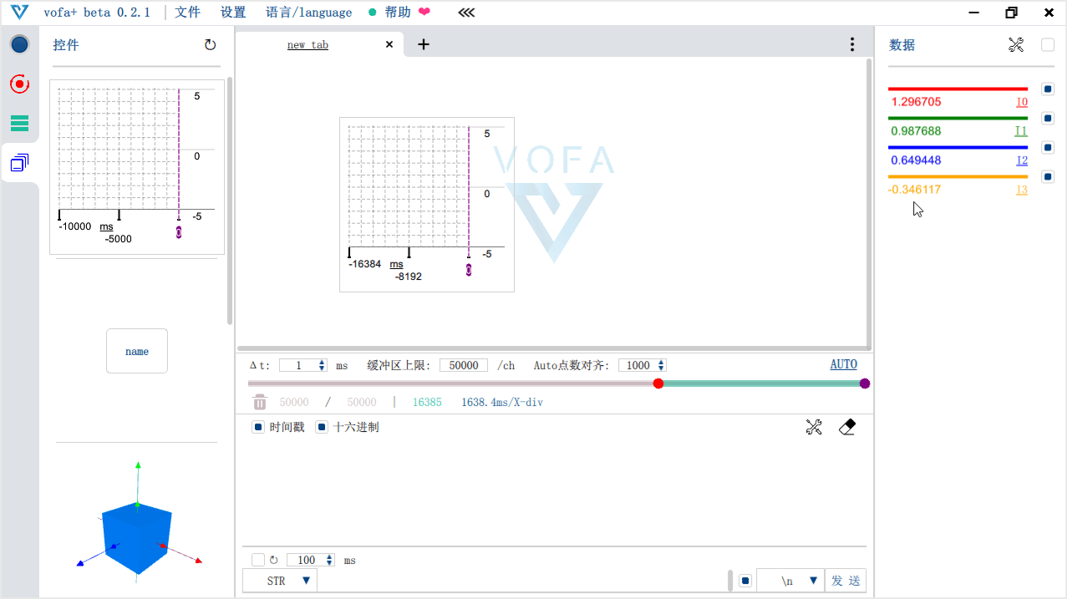The width and height of the screenshot is (1067, 599).
Task: Open the 语言/language menu
Action: point(308,13)
